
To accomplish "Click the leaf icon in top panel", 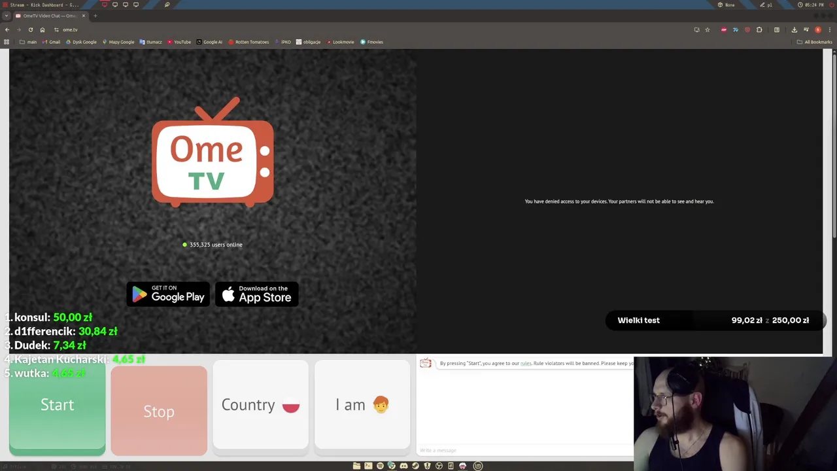I will pyautogui.click(x=167, y=5).
